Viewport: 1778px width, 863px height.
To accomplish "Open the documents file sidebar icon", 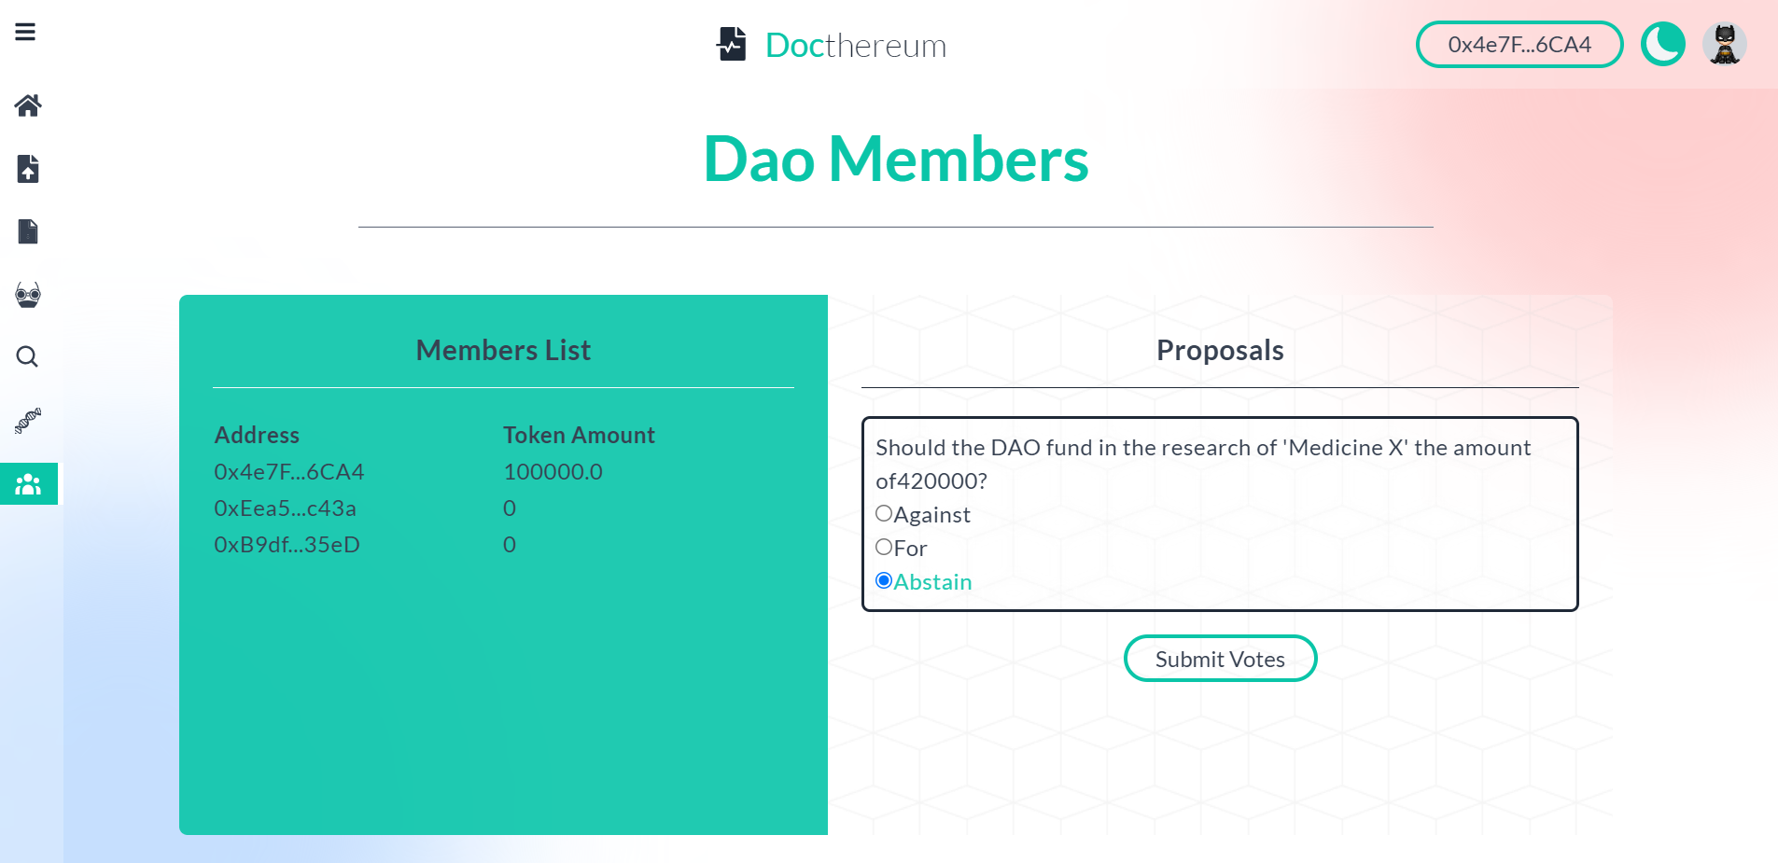I will click(x=28, y=231).
